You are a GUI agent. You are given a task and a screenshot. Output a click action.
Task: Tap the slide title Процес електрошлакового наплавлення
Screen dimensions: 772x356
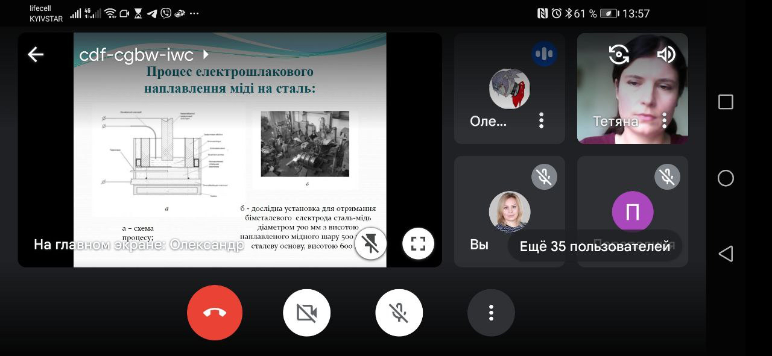click(230, 80)
